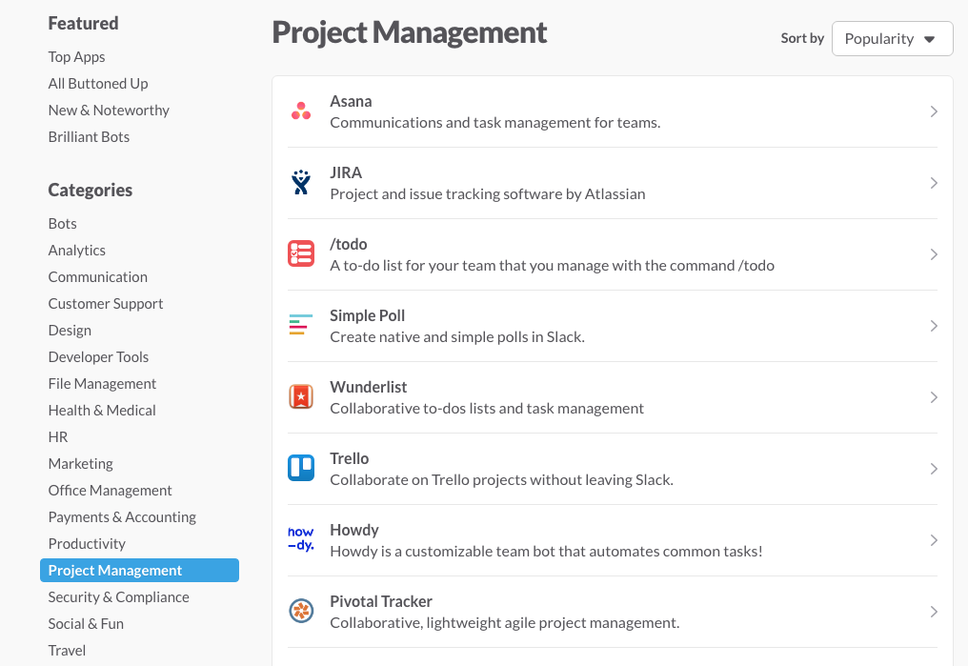Image resolution: width=968 pixels, height=666 pixels.
Task: Select the Pivotal Tracker icon
Action: coord(301,611)
